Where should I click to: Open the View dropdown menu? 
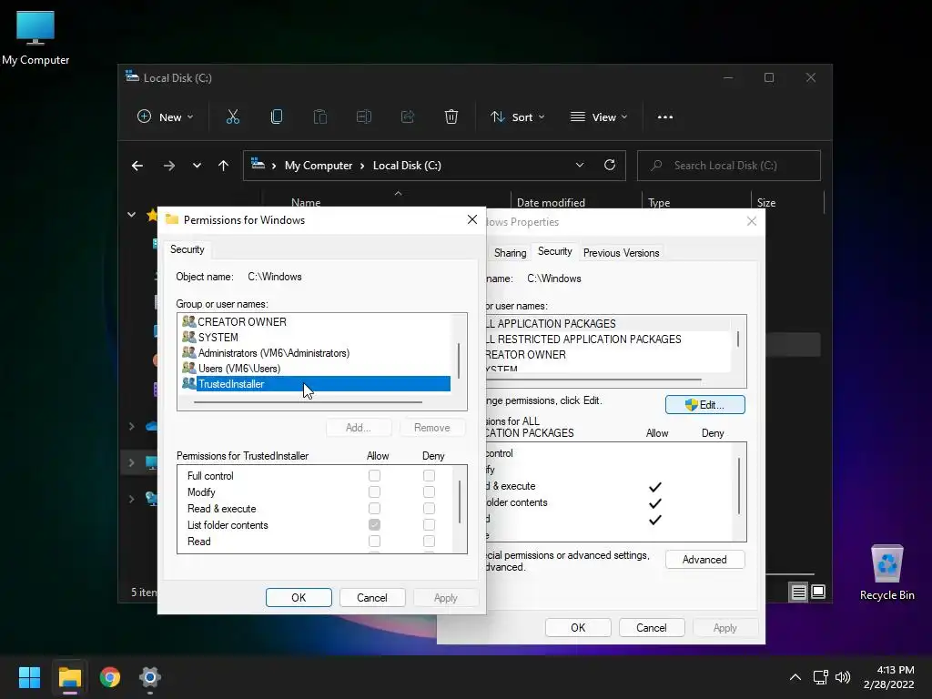pyautogui.click(x=599, y=117)
